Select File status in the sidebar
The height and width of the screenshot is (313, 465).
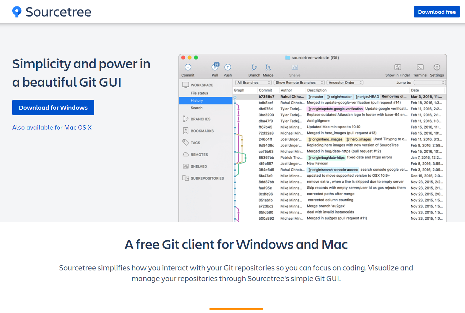coord(199,93)
